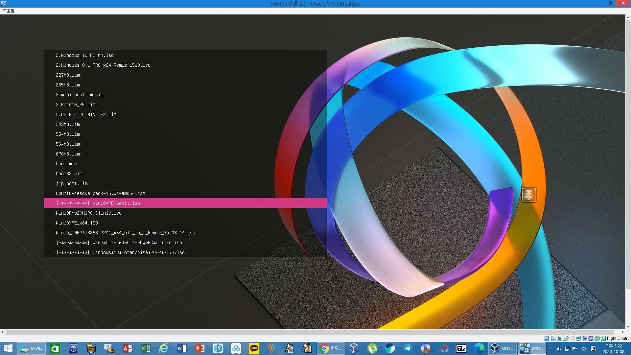Click the VirtualBox network status indicator
The height and width of the screenshot is (355, 631).
point(559,338)
